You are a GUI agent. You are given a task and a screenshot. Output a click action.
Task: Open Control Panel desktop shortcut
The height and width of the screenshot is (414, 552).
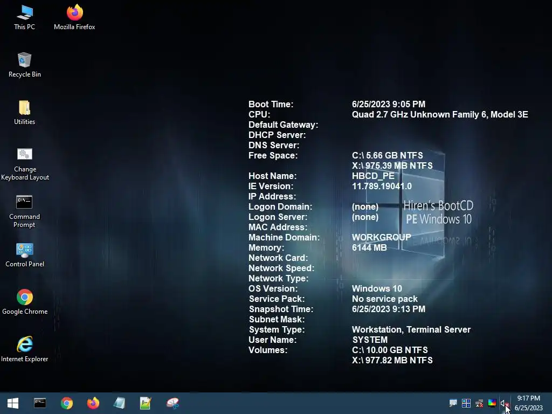[x=25, y=255]
